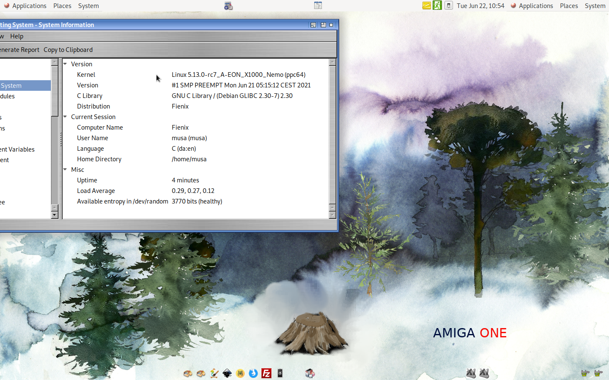Screen dimensions: 609x380
Task: Collapse the Misc section
Action: [x=65, y=169]
